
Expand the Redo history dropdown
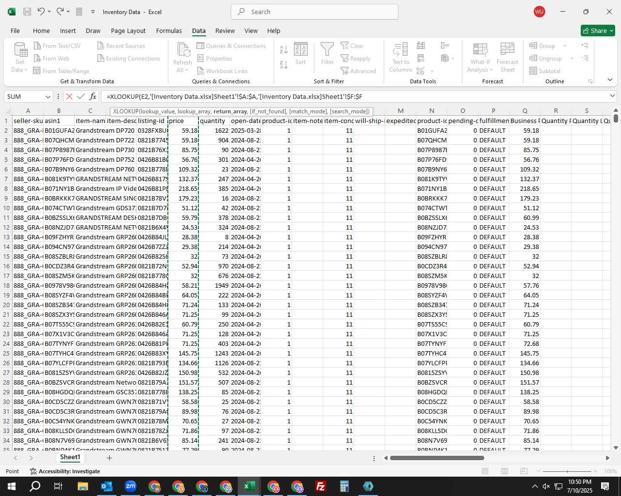[x=68, y=12]
